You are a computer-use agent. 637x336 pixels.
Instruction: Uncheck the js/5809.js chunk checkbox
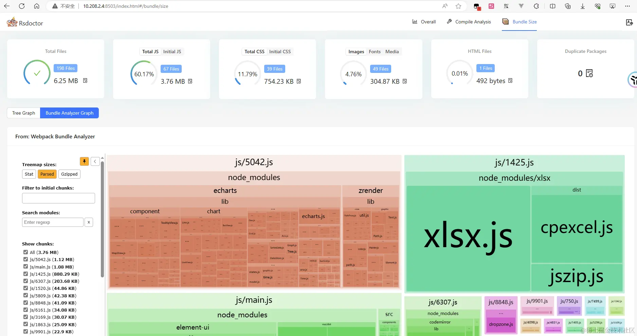(25, 296)
